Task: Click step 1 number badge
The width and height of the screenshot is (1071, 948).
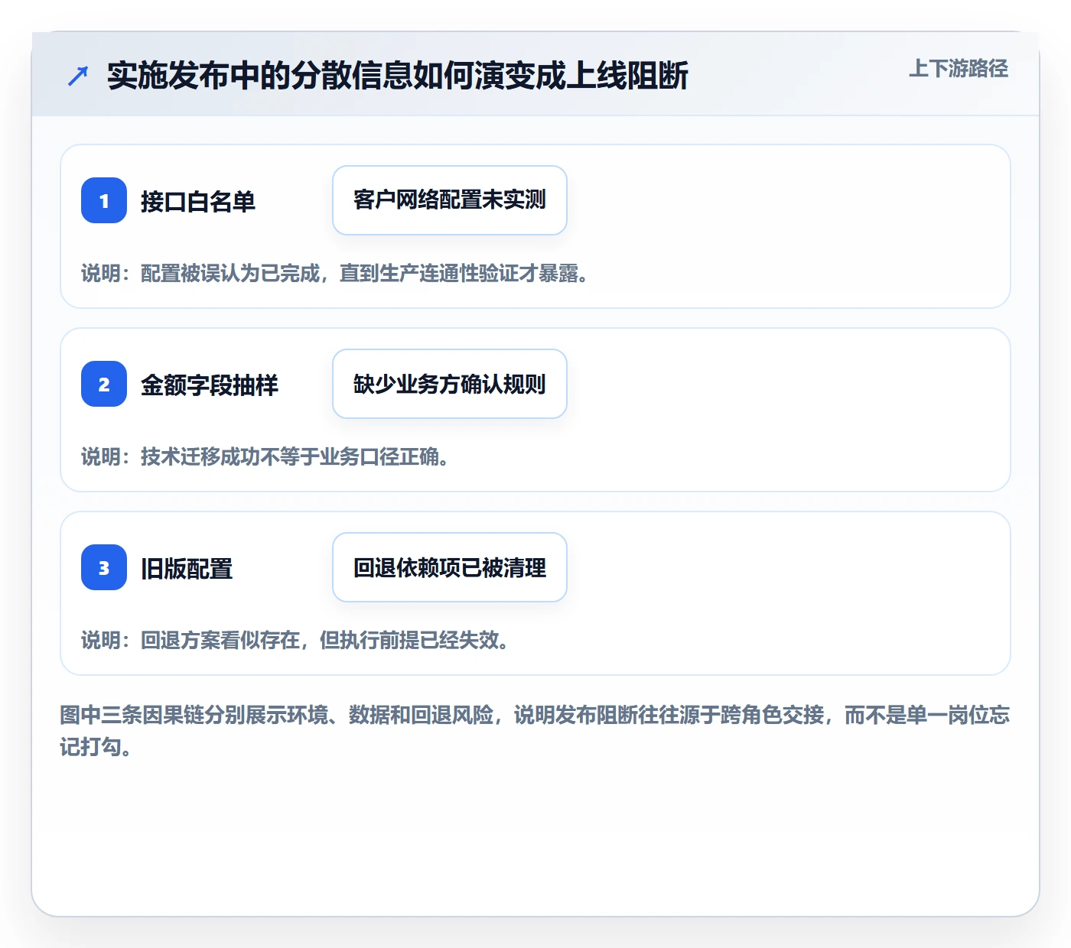Action: click(x=104, y=200)
